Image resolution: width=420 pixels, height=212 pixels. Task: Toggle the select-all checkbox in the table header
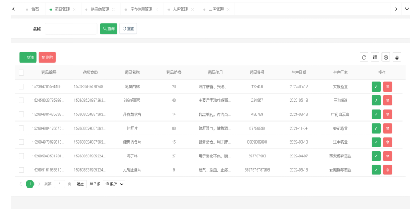pyautogui.click(x=22, y=72)
